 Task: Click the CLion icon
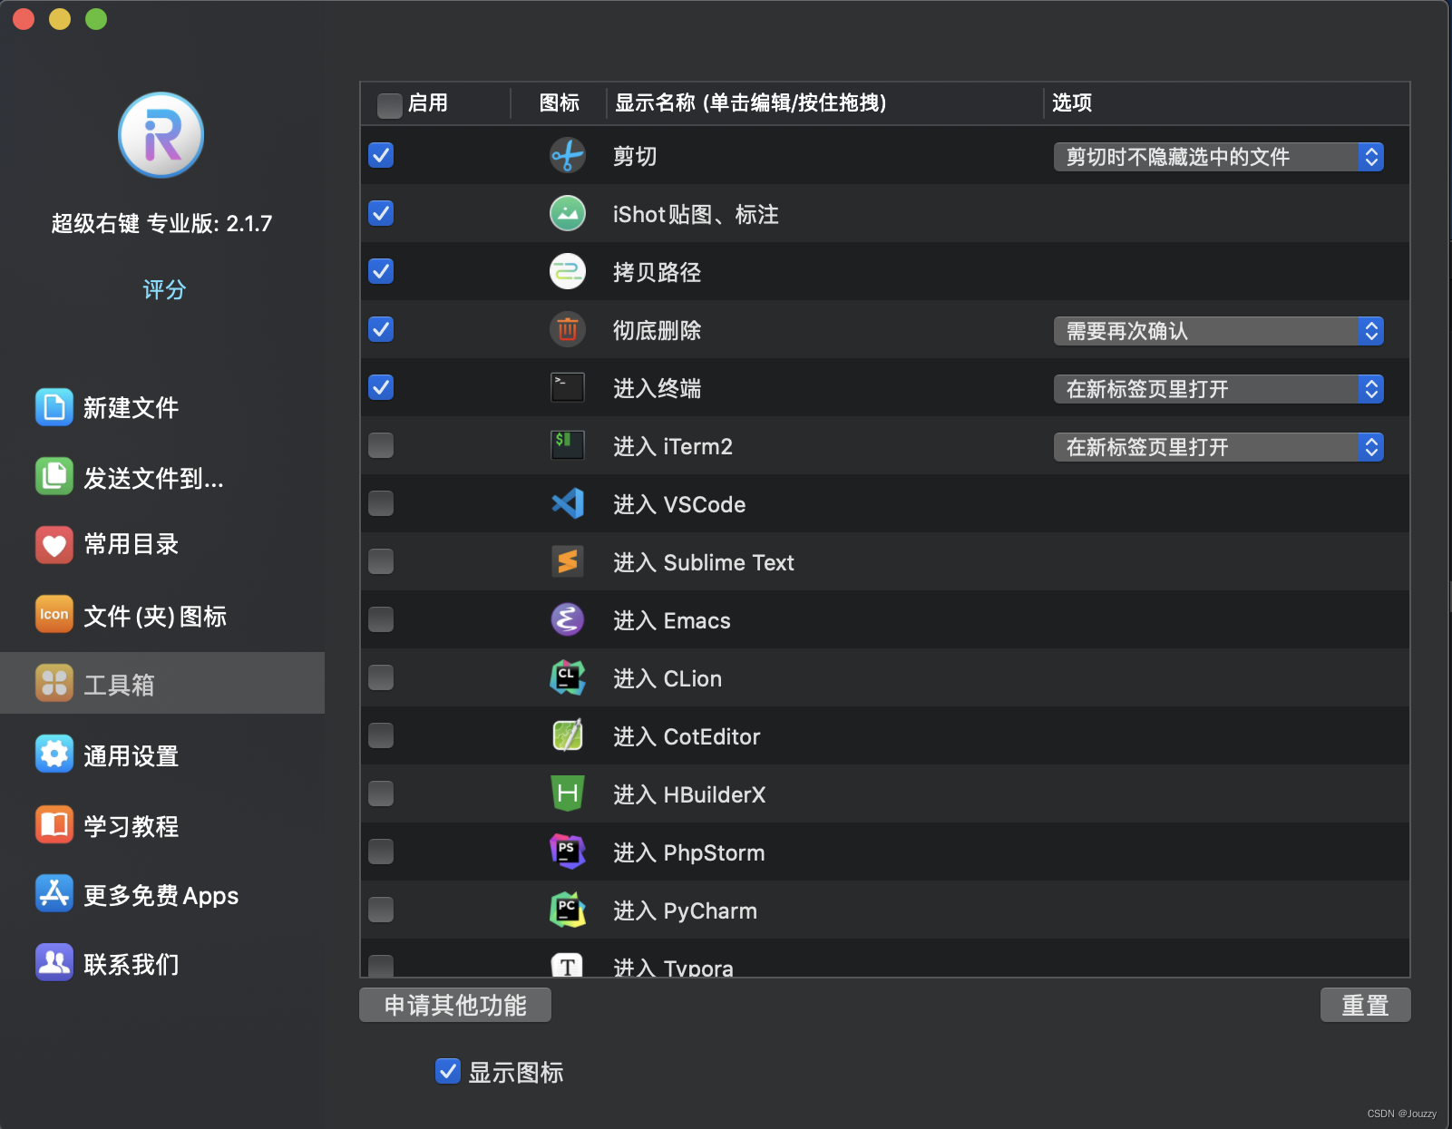(568, 677)
